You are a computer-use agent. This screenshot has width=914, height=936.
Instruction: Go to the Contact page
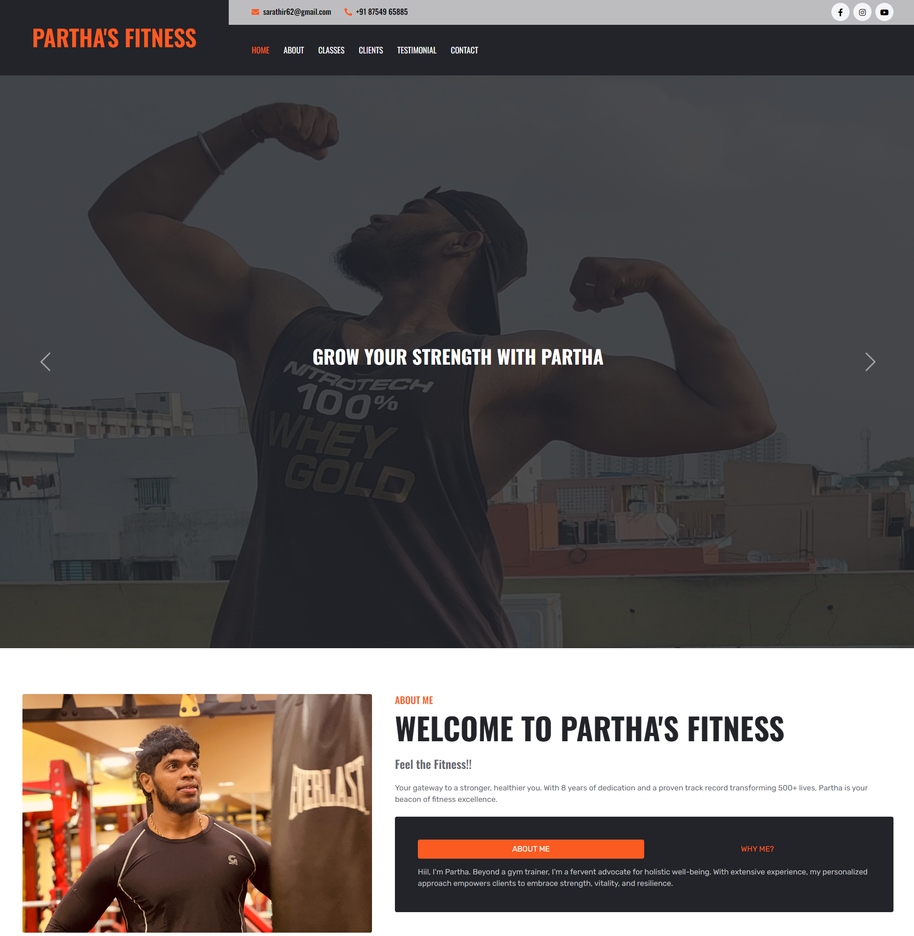(x=464, y=51)
